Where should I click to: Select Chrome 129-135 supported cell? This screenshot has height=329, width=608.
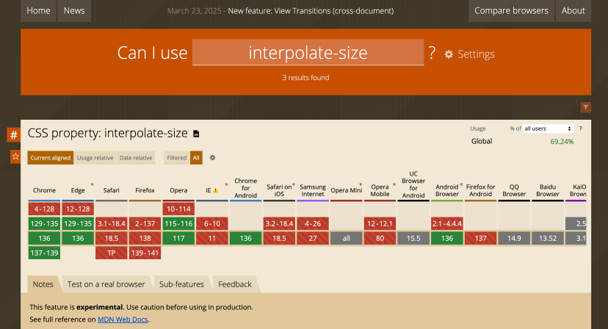point(44,224)
